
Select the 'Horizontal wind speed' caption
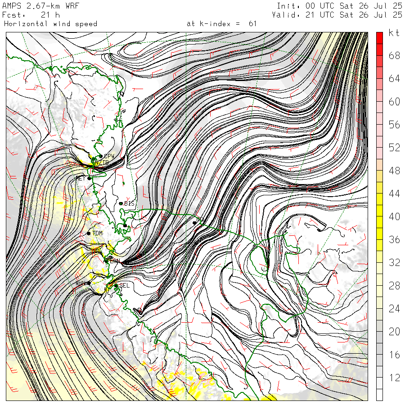(50, 24)
